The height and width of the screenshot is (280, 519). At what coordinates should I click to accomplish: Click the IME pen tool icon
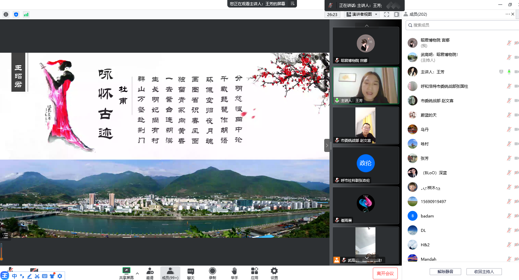click(29, 276)
